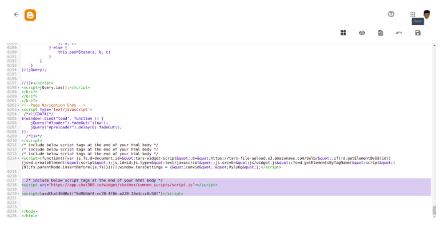The width and height of the screenshot is (444, 230).
Task: Click the loadChat360Bot script line
Action: pyautogui.click(x=102, y=194)
